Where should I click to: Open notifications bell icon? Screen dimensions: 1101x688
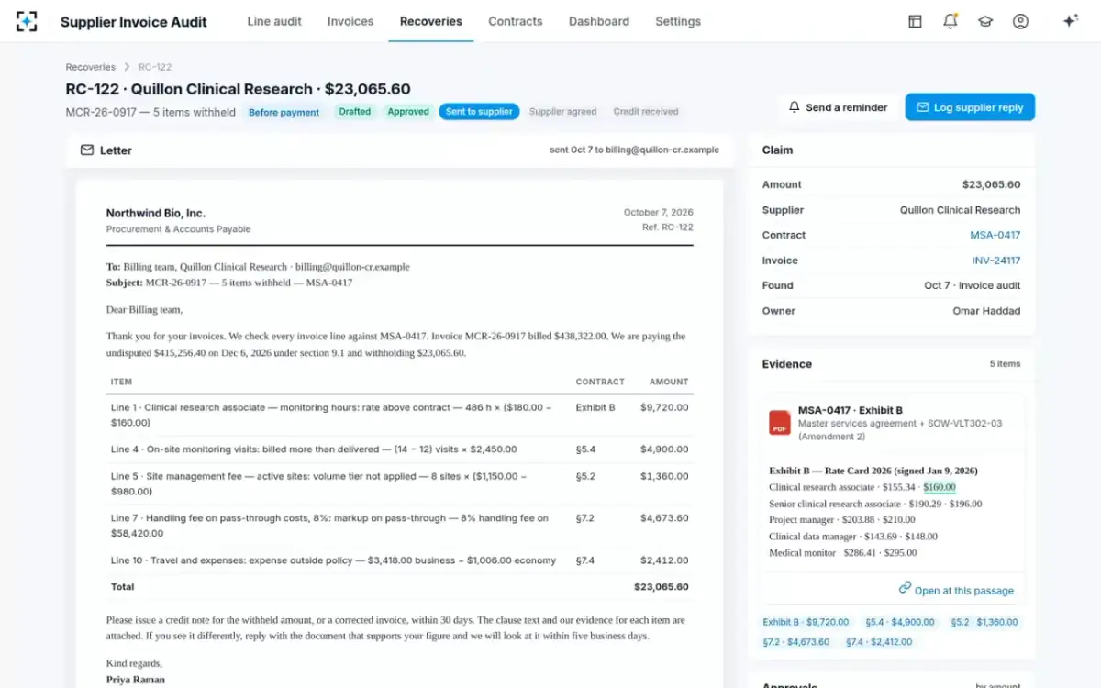click(951, 21)
